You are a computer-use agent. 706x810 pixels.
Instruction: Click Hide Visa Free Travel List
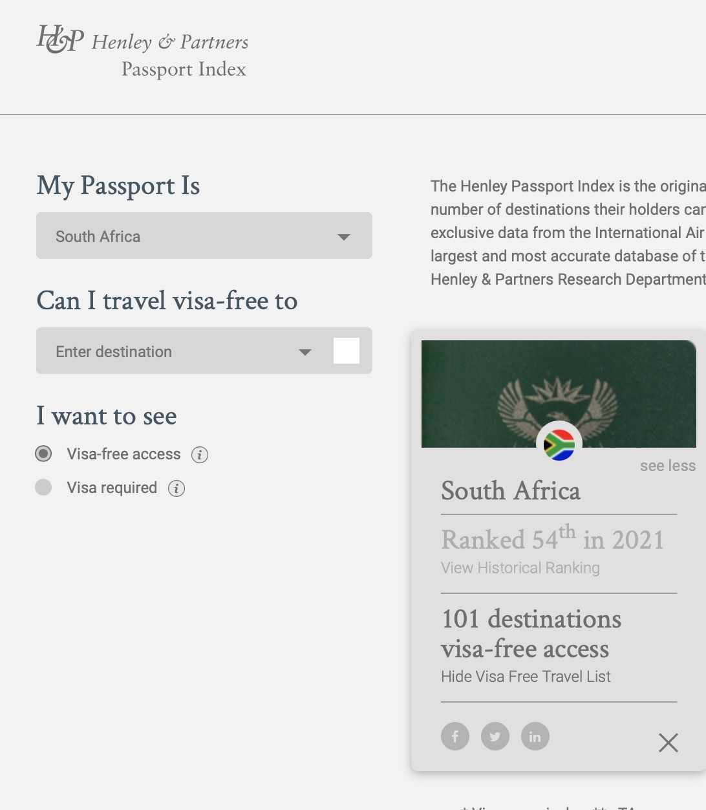point(526,677)
